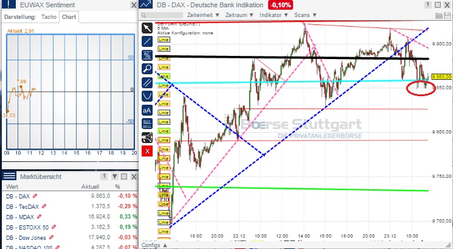Click the megaphone alert tool
This screenshot has width=453, height=249.
click(147, 138)
